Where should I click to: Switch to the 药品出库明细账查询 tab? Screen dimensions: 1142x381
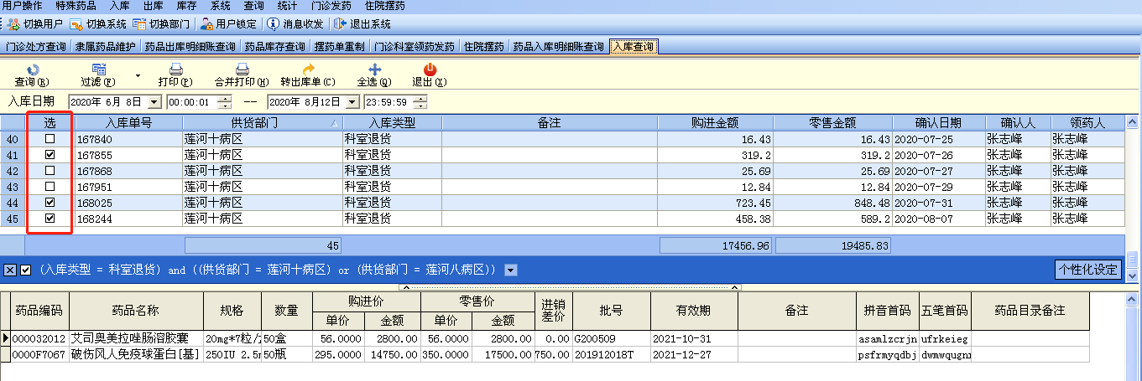pyautogui.click(x=190, y=47)
